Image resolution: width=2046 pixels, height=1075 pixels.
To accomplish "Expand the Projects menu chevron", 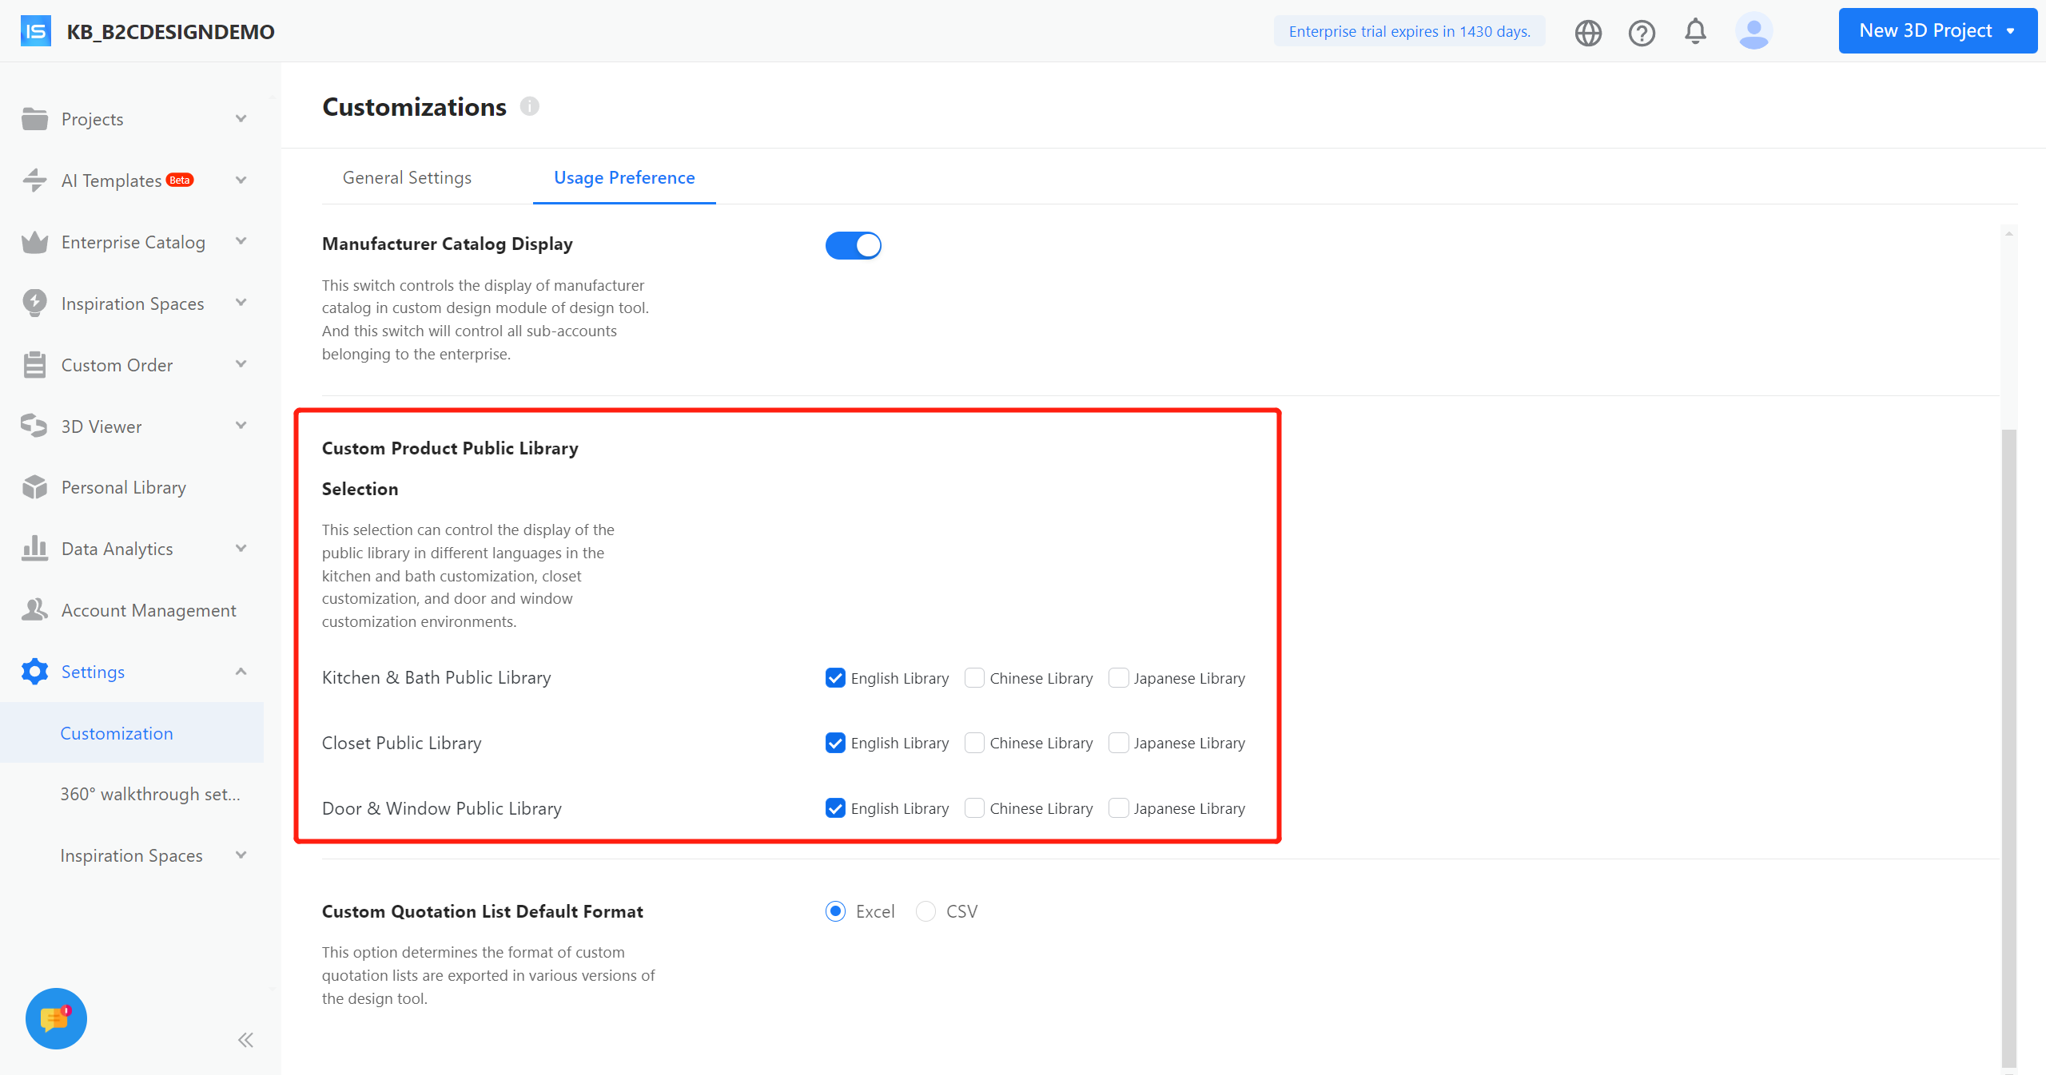I will 241,119.
